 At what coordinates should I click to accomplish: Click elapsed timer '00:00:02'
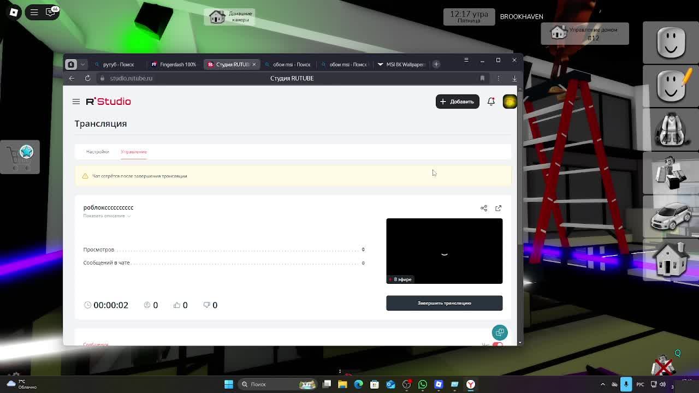111,305
